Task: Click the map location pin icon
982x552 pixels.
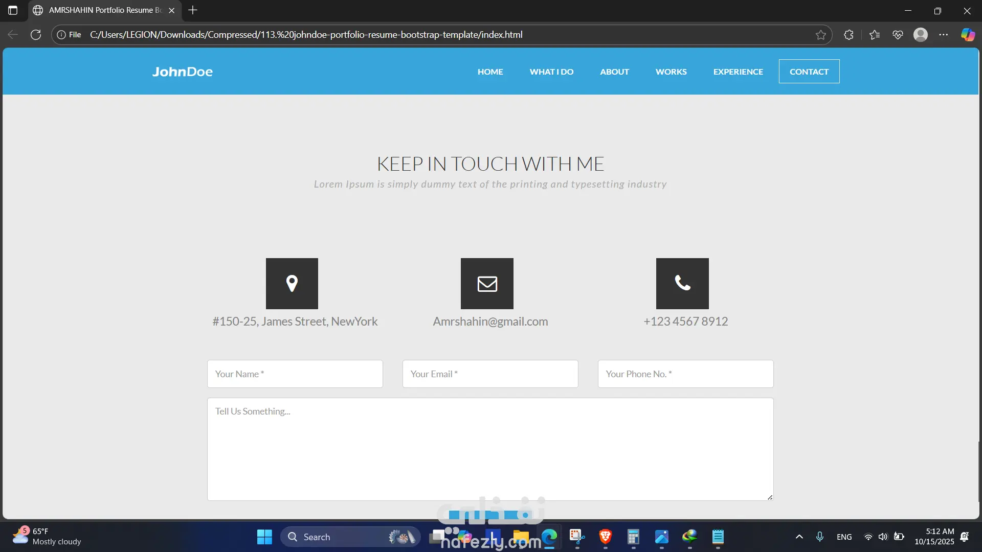Action: coord(292,283)
